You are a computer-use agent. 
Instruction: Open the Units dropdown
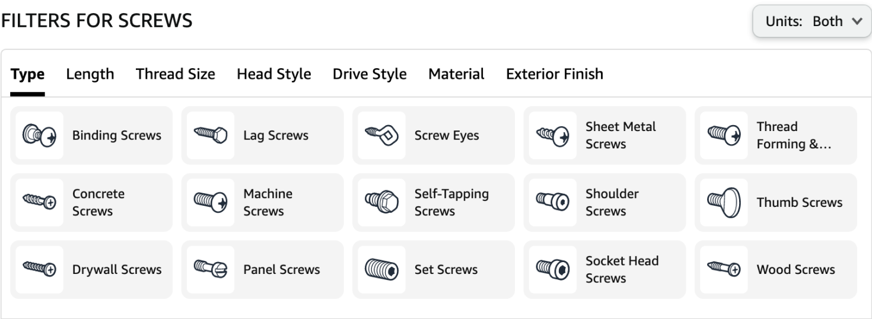point(811,21)
